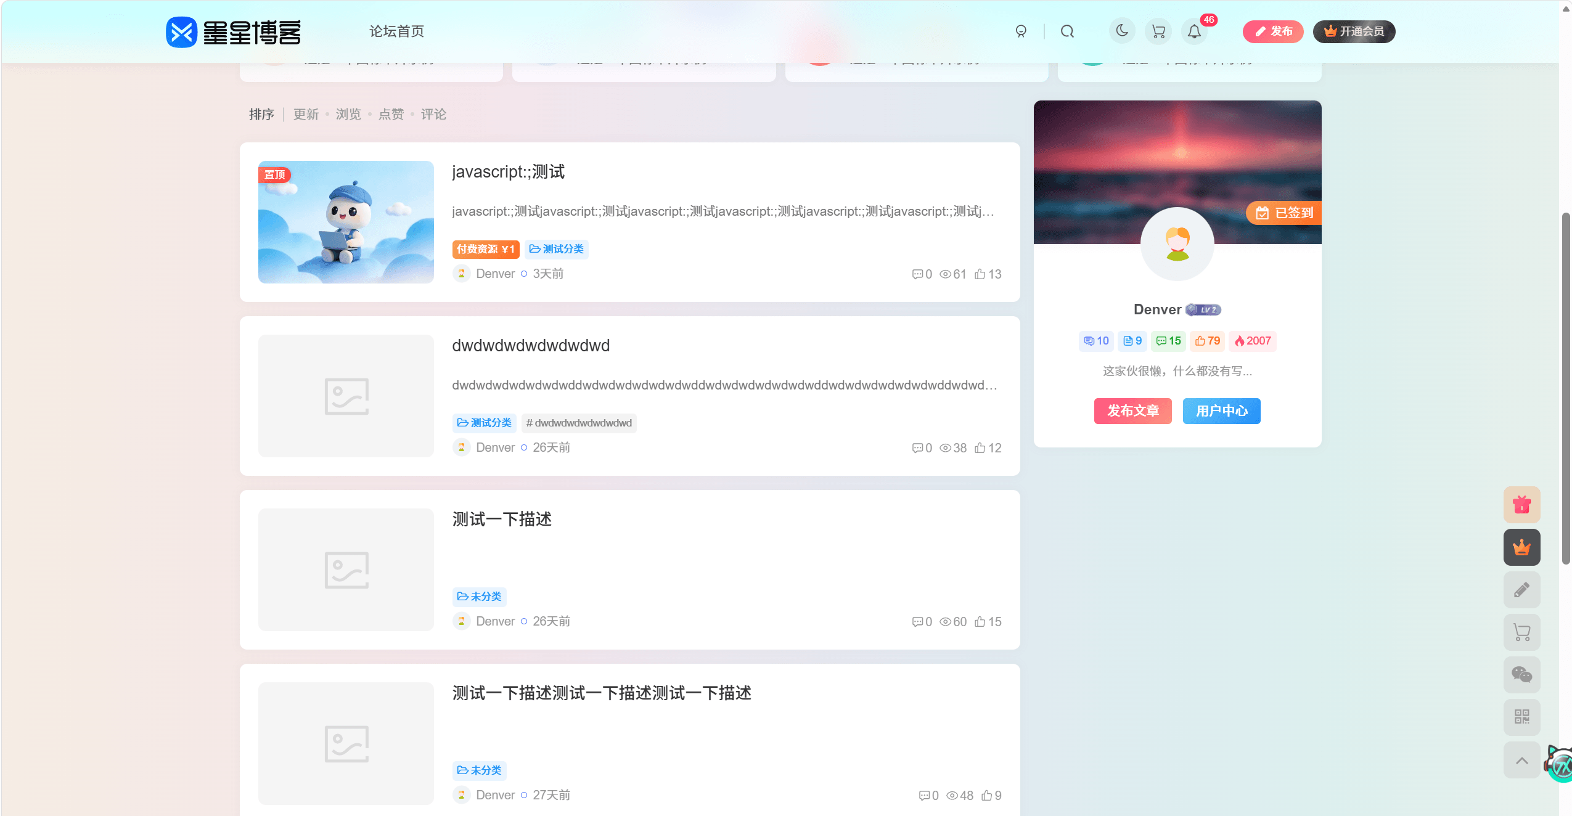Open the shopping cart in the header
This screenshot has width=1572, height=816.
1158,31
